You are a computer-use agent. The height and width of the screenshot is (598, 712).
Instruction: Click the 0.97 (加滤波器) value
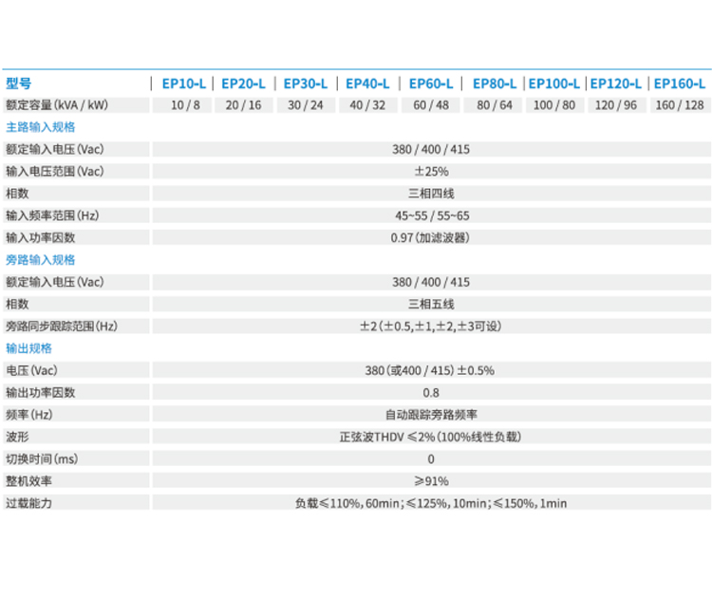[x=430, y=237]
